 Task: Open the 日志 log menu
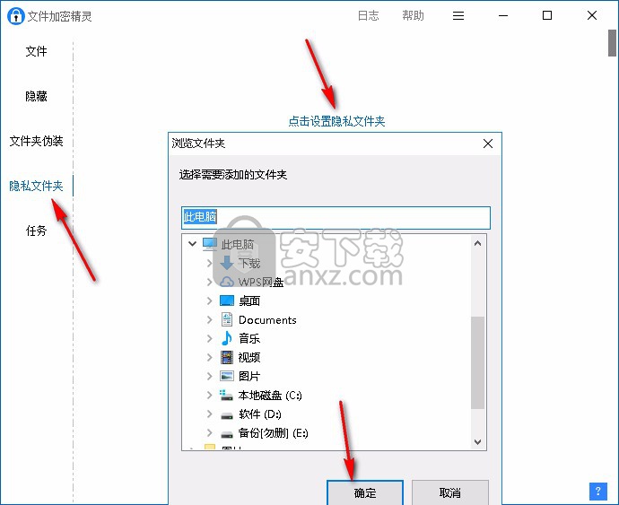click(369, 16)
